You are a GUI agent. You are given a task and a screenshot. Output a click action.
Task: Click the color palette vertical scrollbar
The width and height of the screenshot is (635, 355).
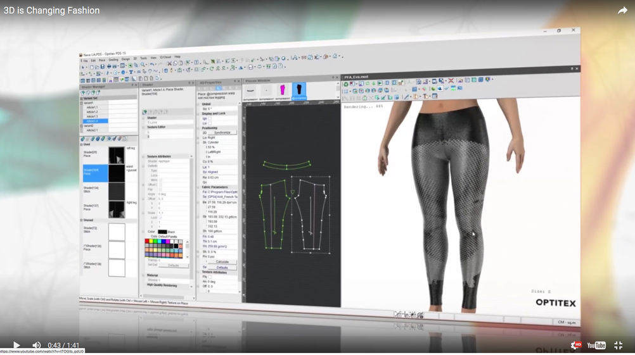pos(187,248)
